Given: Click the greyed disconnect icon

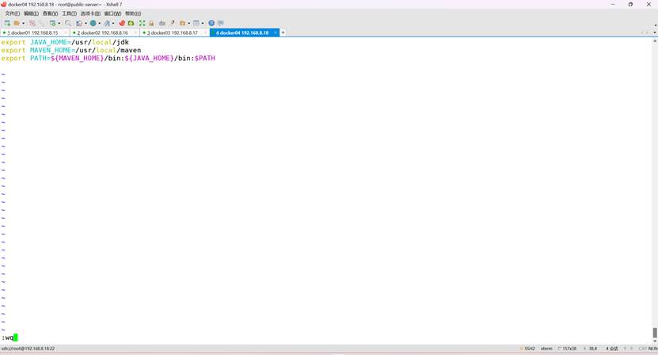Looking at the screenshot, I should point(41,23).
